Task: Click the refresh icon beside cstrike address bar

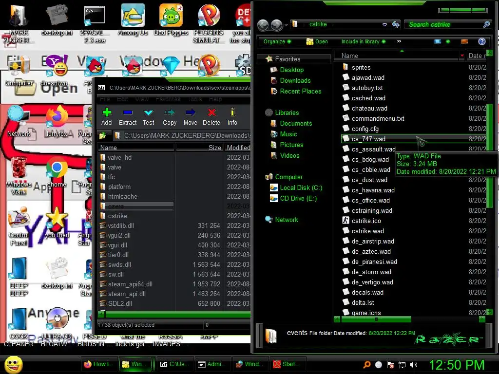Action: 396,24
